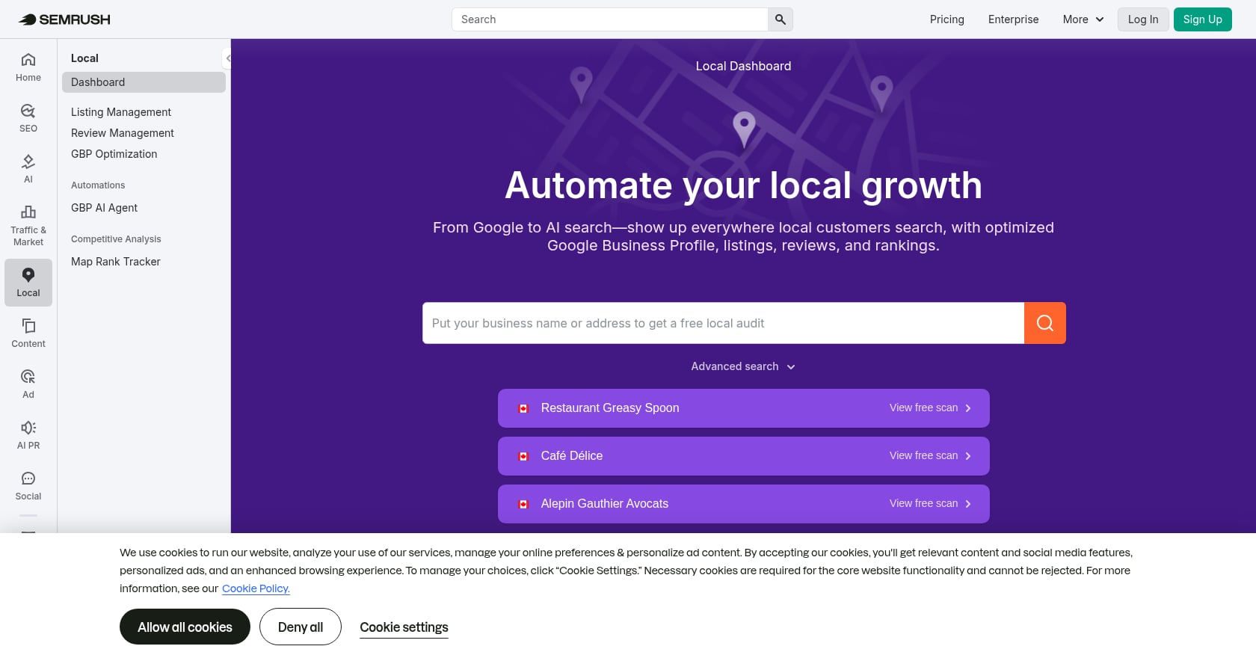Focus the business name audit input
Screen dimensions: 1256x655
(723, 323)
